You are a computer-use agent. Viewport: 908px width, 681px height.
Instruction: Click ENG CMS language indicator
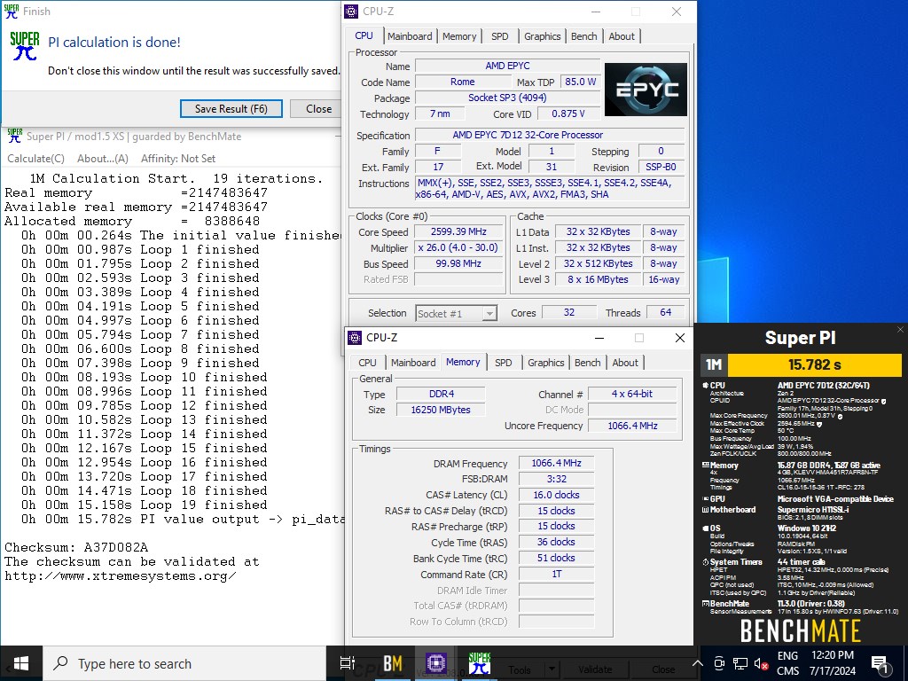(x=787, y=663)
